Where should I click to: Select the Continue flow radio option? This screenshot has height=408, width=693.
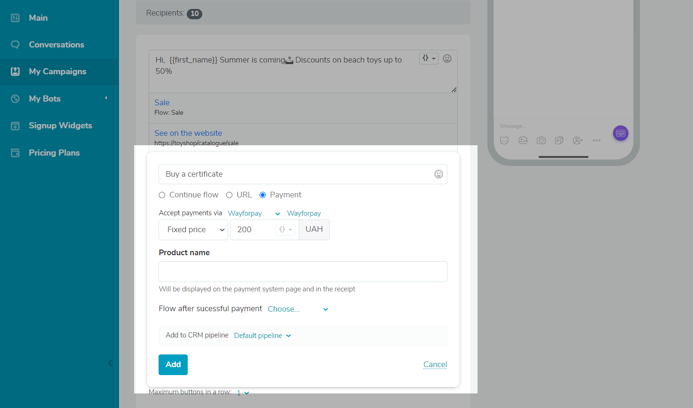tap(162, 195)
